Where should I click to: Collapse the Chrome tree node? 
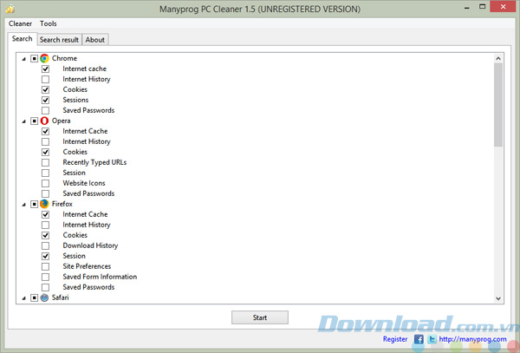pos(24,59)
